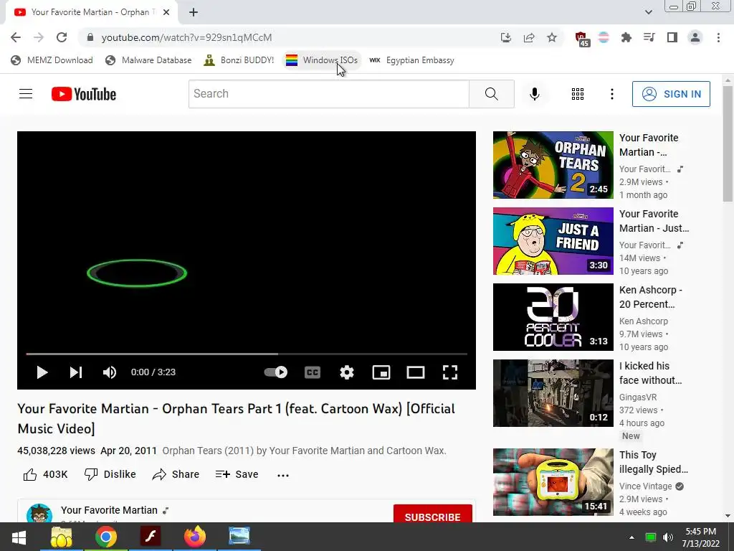Click the address bar URL
This screenshot has width=734, height=551.
[186, 37]
